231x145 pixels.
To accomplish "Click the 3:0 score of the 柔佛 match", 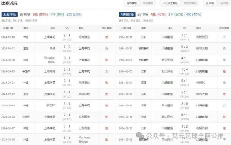I will [x=67, y=47].
